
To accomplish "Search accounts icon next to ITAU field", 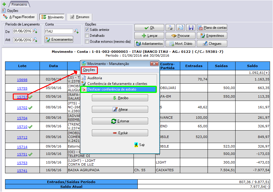I will [x=76, y=31].
